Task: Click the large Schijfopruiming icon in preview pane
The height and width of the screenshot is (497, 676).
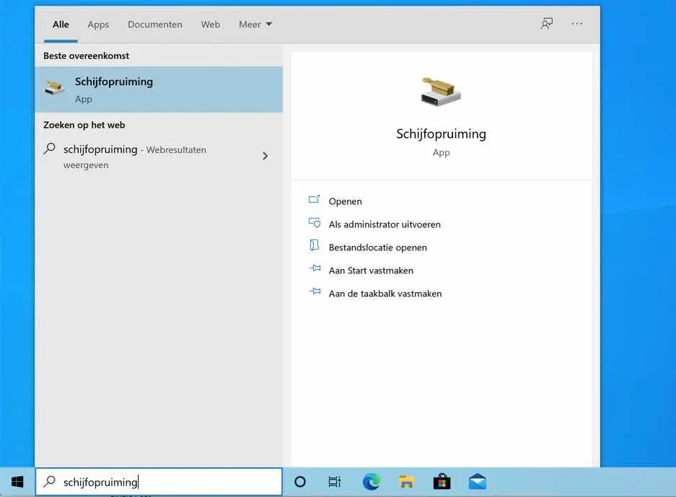Action: point(441,92)
